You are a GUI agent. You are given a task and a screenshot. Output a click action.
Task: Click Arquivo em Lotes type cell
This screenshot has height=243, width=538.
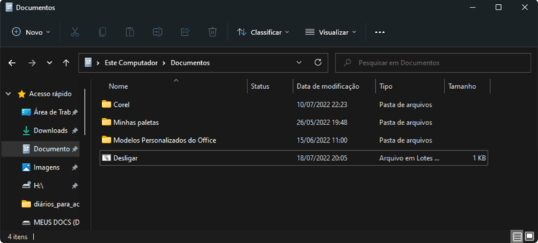(409, 158)
